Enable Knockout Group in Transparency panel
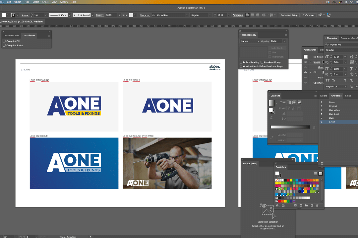The image size is (358, 238). (x=262, y=62)
